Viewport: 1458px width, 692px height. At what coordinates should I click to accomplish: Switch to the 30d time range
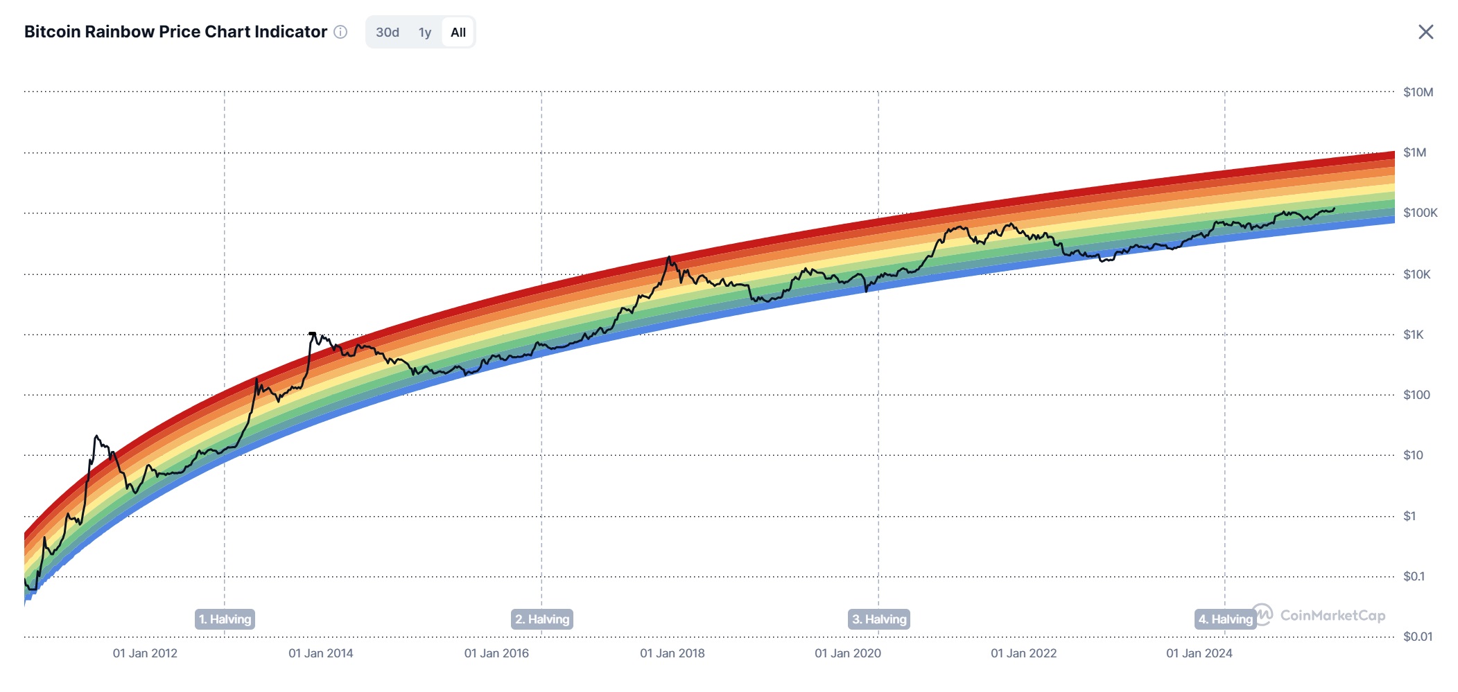point(388,33)
